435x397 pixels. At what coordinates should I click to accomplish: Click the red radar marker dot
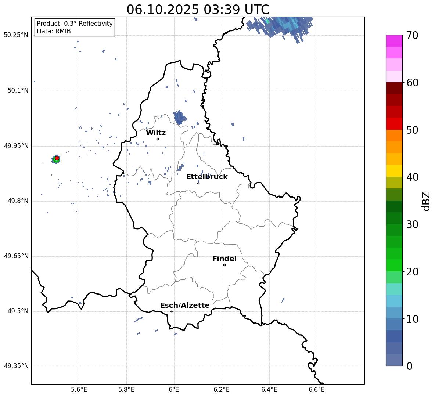pos(57,158)
